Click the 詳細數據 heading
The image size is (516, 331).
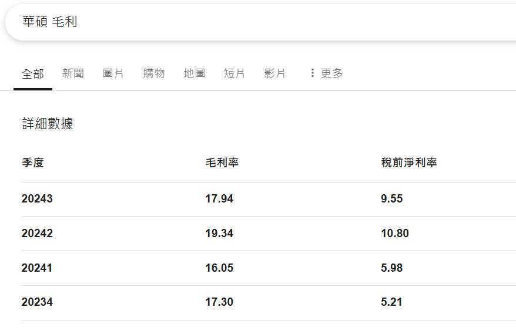click(48, 124)
